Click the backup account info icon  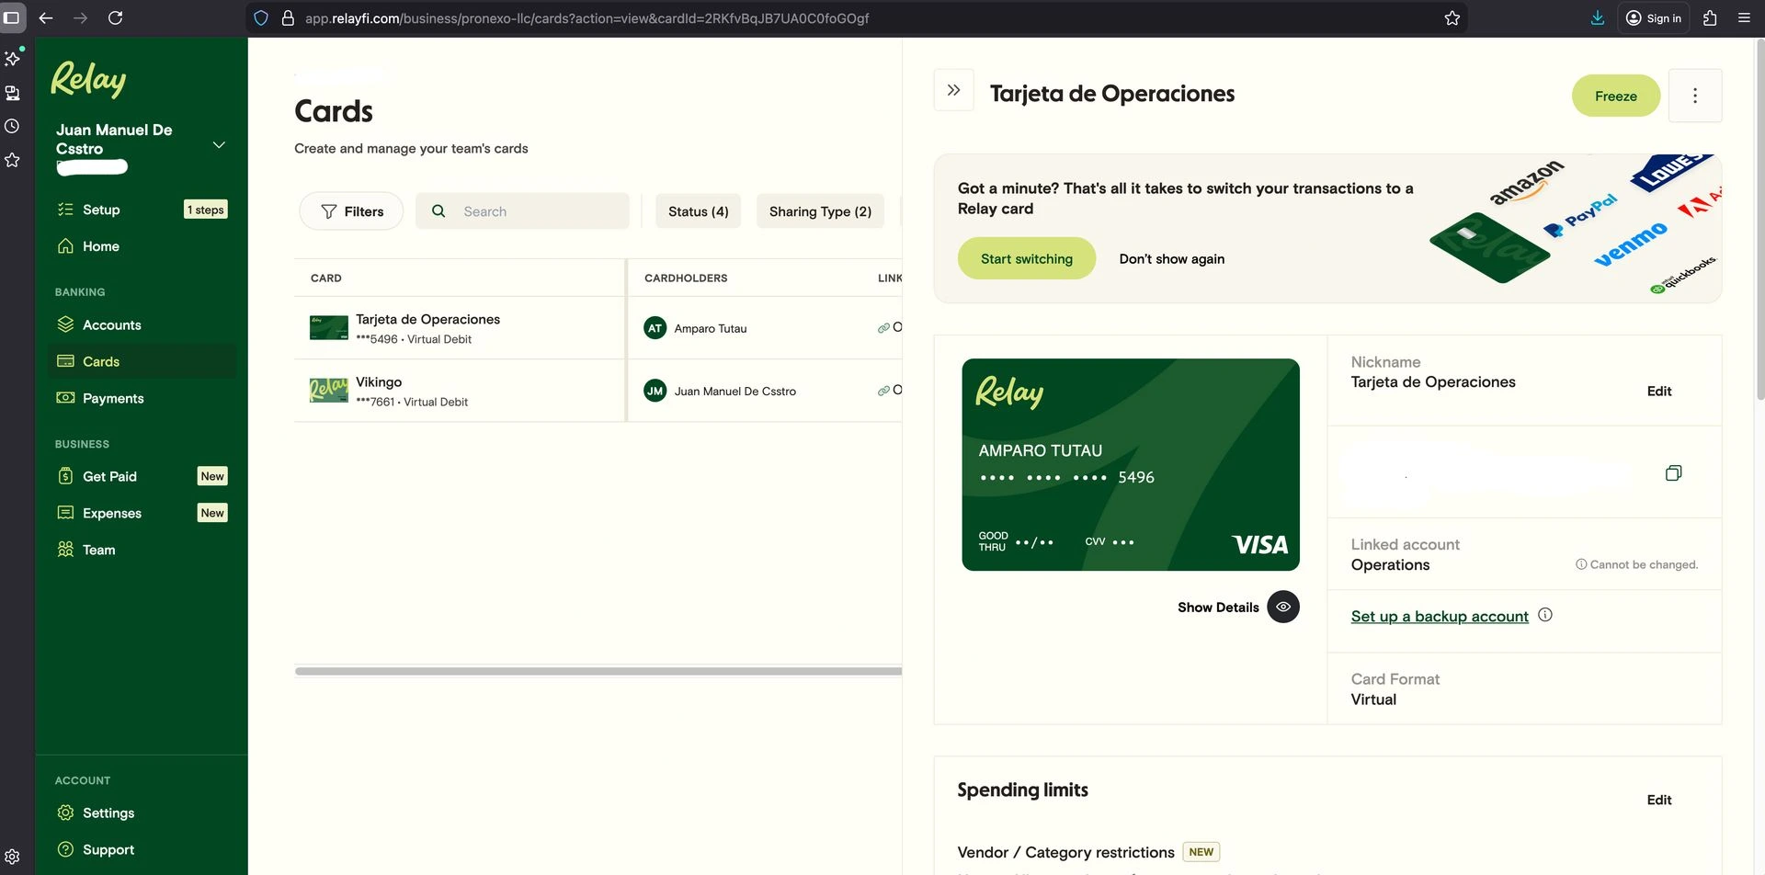tap(1545, 615)
